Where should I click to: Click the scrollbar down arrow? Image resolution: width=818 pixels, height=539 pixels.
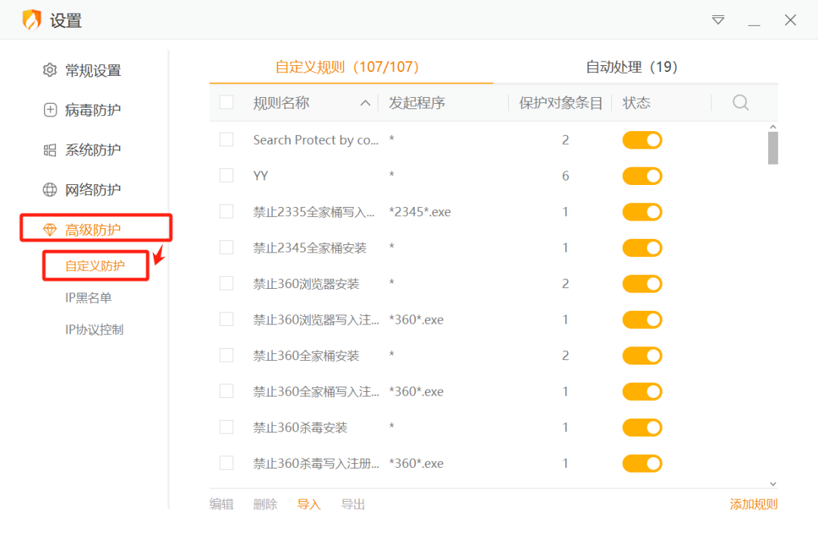point(773,484)
